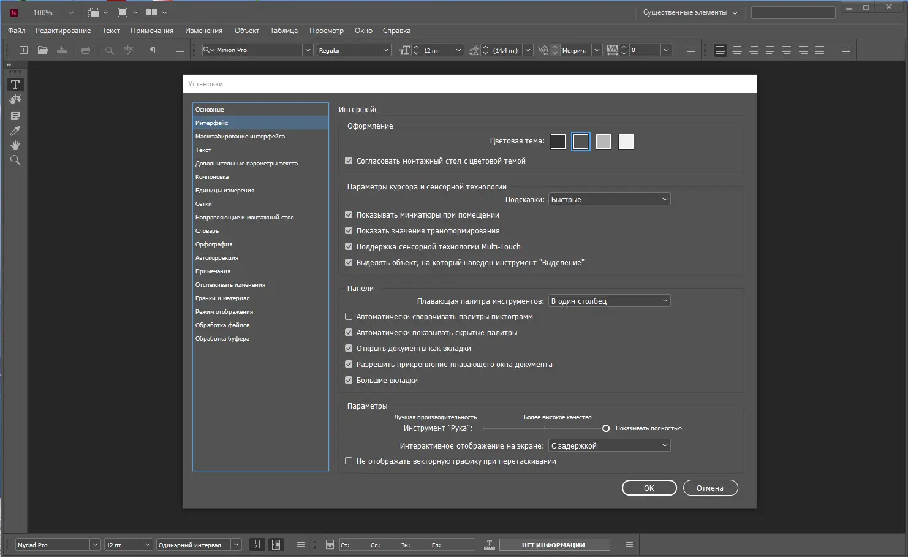This screenshot has height=557, width=908.
Task: Toggle "Показывать миниатюры при помещении" checkbox
Action: pos(349,215)
